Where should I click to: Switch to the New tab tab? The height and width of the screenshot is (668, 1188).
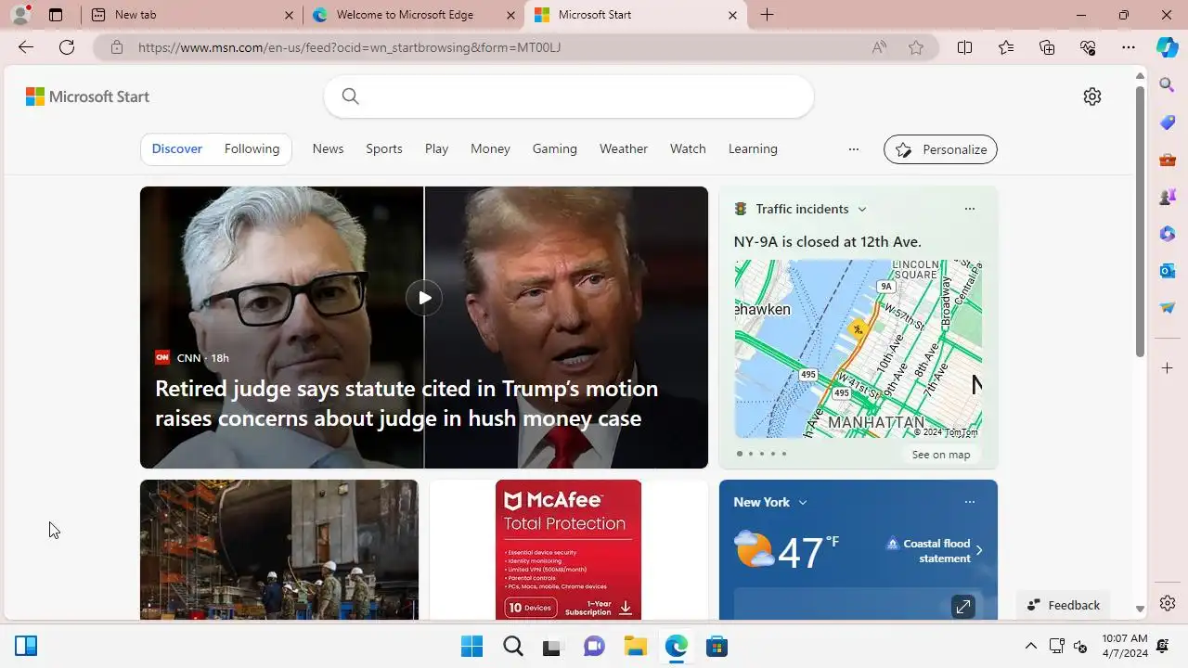coord(192,15)
